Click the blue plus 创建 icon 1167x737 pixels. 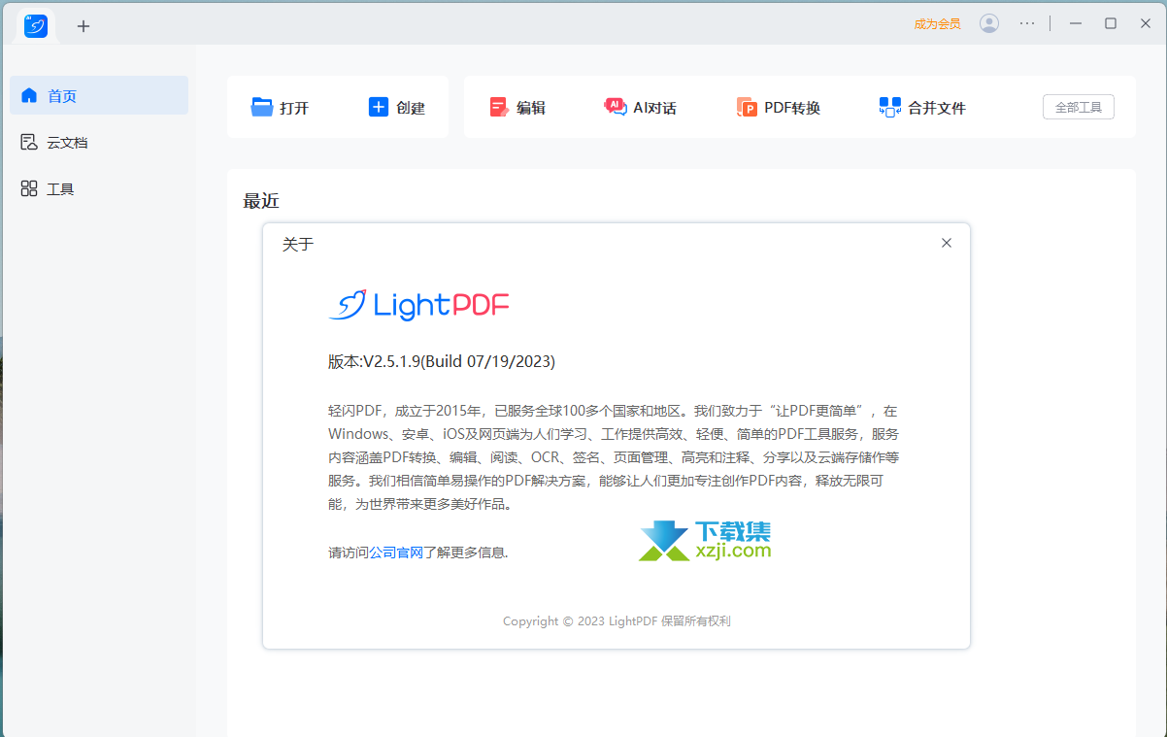(x=379, y=107)
